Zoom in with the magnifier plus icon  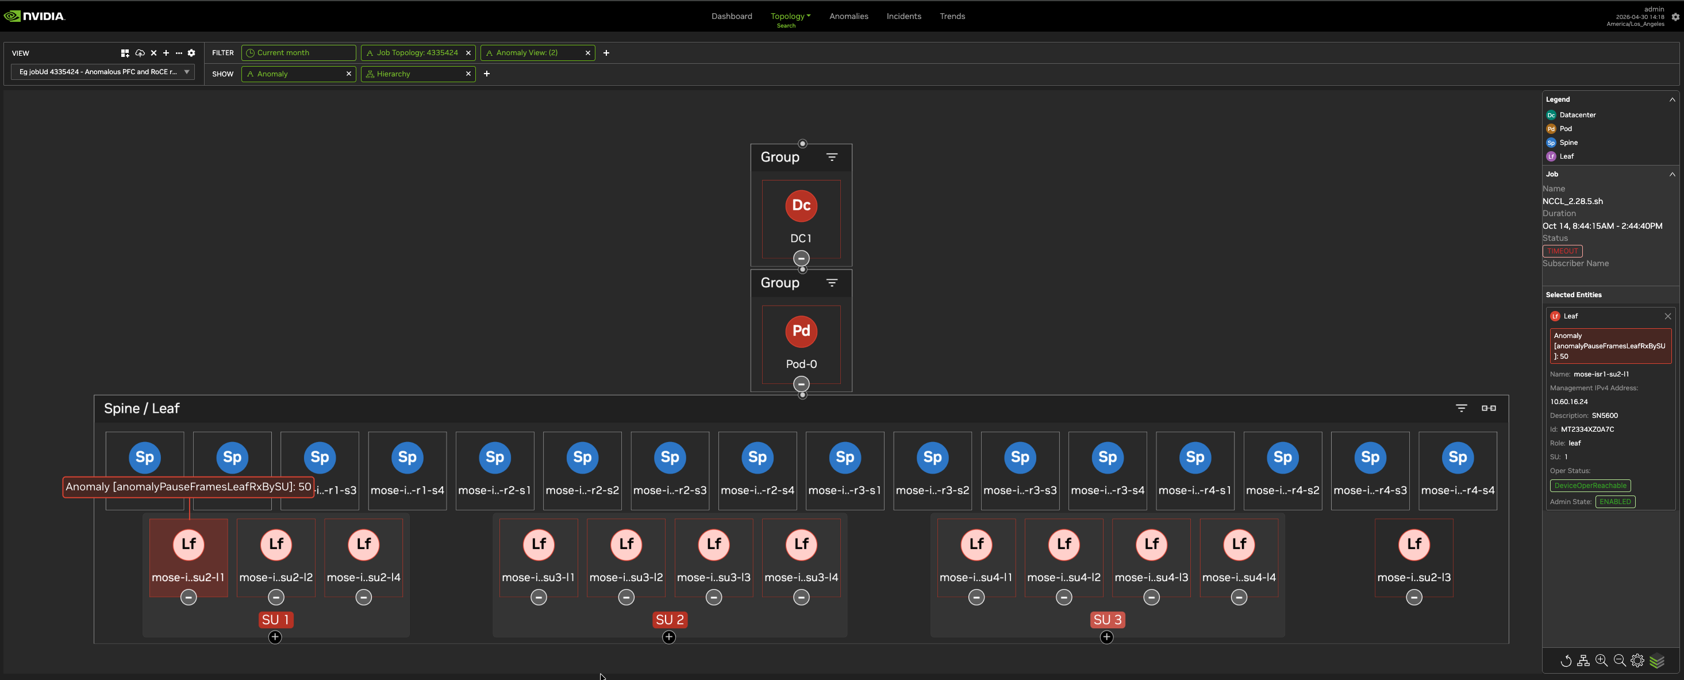1602,661
